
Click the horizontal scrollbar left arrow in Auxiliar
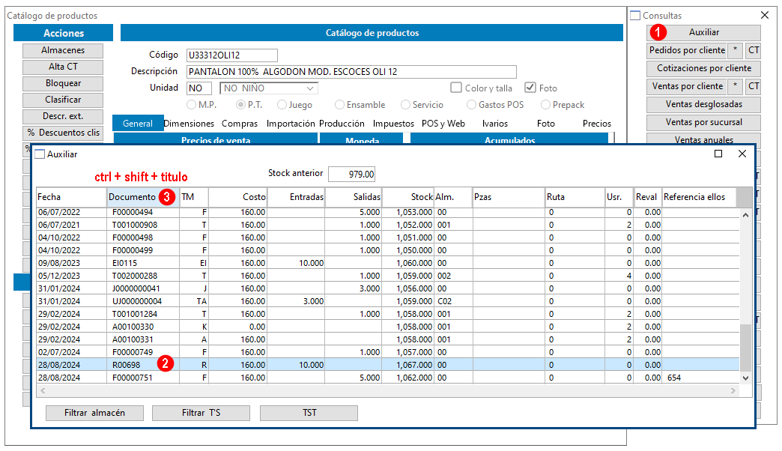pos(43,390)
